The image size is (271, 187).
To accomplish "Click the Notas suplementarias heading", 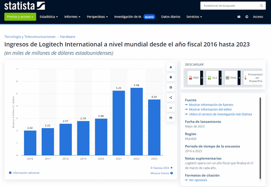I will pyautogui.click(x=203, y=158).
